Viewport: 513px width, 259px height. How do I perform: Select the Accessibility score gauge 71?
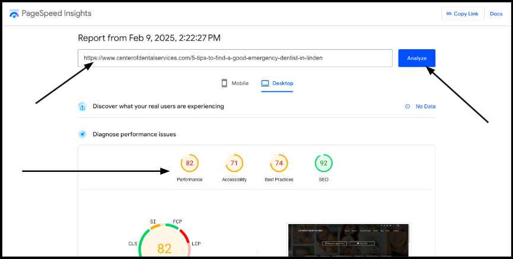(x=234, y=163)
